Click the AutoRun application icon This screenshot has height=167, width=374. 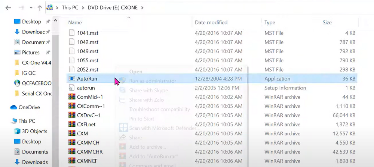[x=72, y=79]
